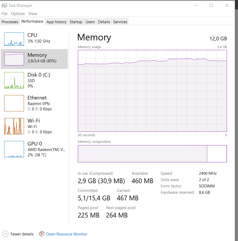
Task: Open the Wi-Fi activity graph thumbnail
Action: click(14, 126)
